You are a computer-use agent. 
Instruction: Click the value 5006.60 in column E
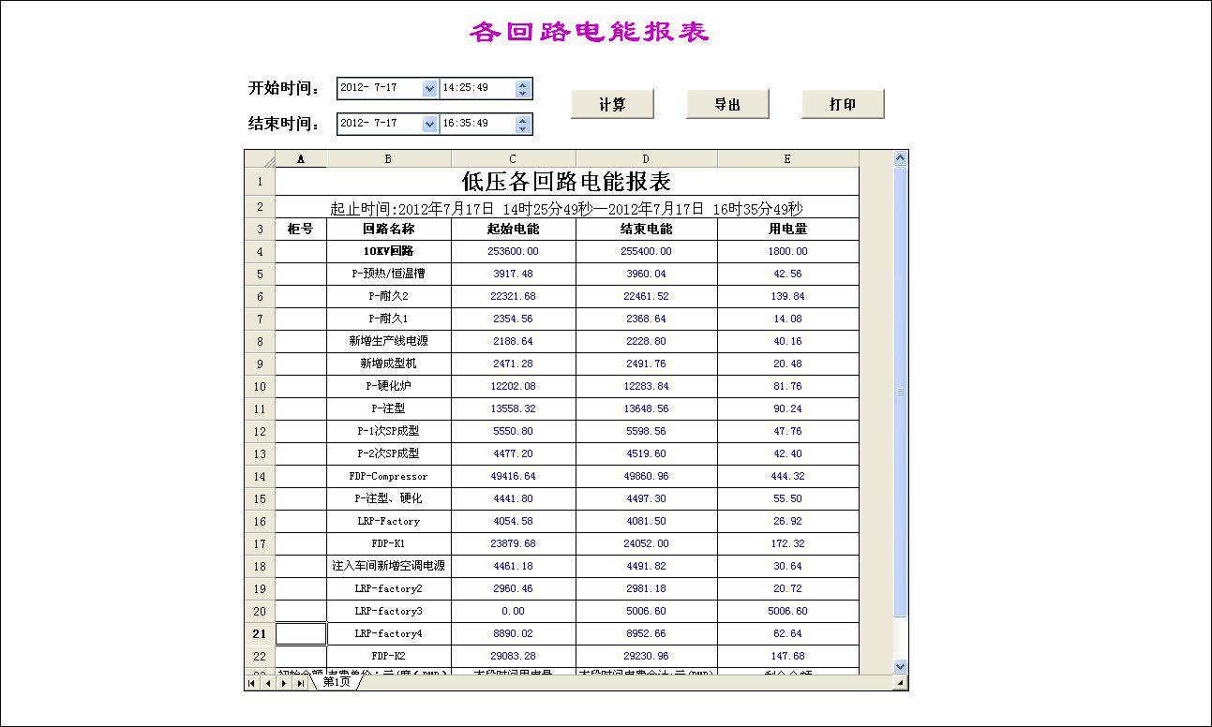click(x=788, y=611)
